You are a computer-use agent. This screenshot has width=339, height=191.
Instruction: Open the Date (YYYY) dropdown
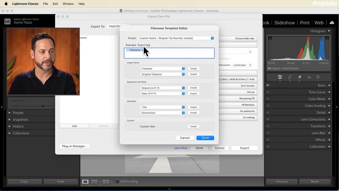pyautogui.click(x=162, y=93)
